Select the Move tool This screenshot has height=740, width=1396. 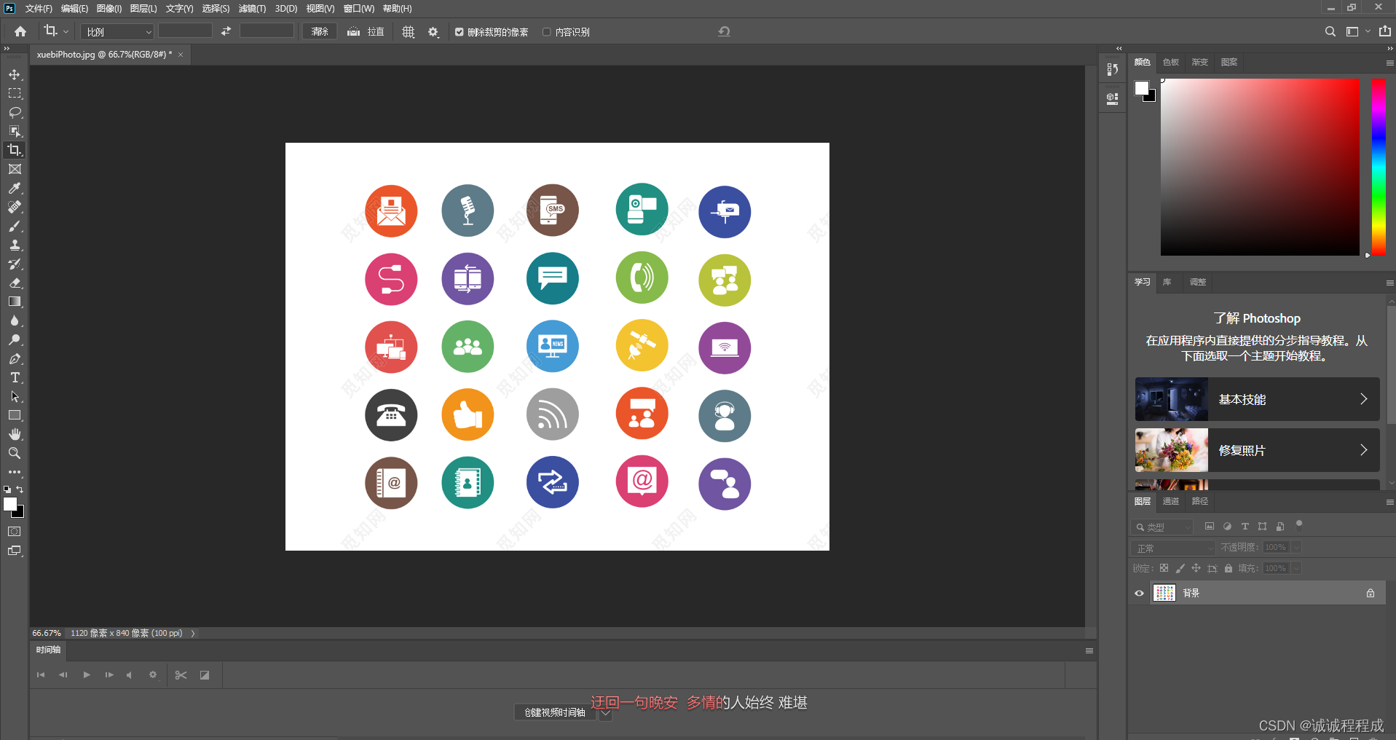(15, 74)
